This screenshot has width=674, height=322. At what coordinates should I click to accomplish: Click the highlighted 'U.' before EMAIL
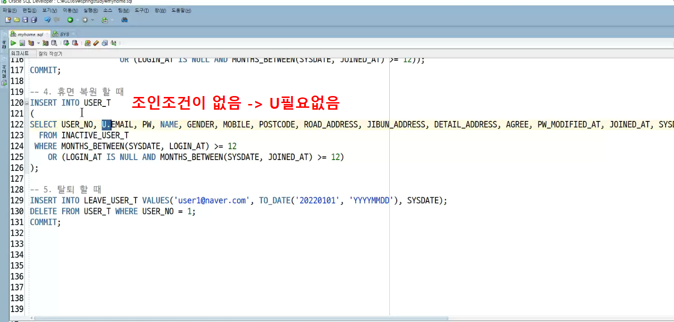point(106,124)
